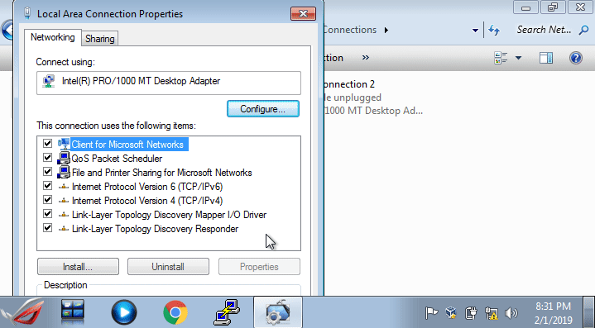Click the change view icon
595x328 pixels.
pyautogui.click(x=501, y=58)
